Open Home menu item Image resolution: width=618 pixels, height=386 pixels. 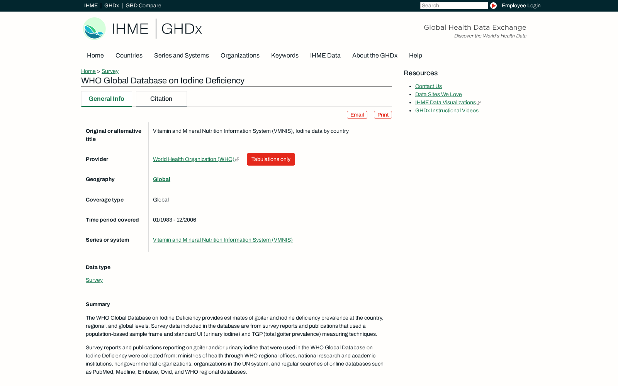click(95, 56)
